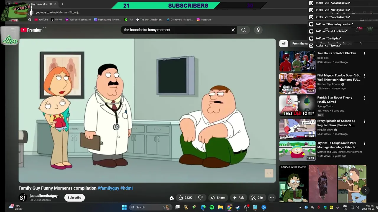378x212 pixels.
Task: Open Task View on the taskbar
Action: (177, 207)
